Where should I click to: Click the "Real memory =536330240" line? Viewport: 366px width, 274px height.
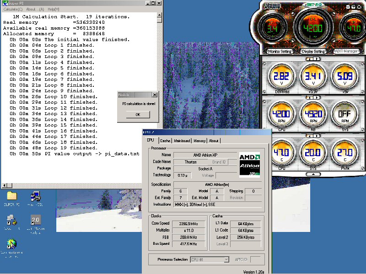click(x=54, y=22)
